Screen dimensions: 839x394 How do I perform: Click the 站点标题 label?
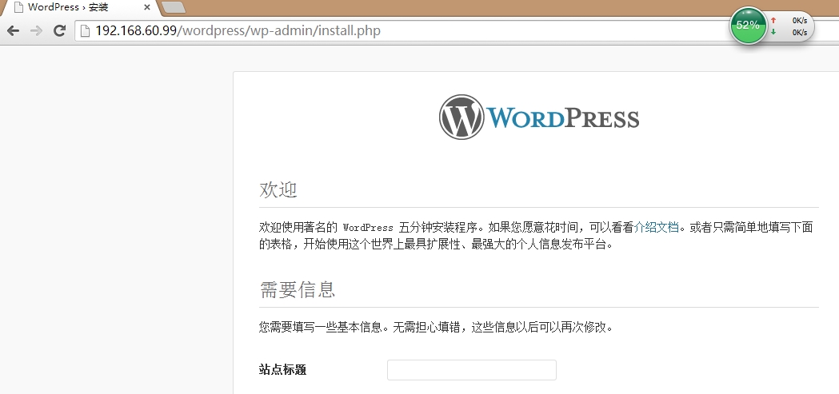point(282,370)
